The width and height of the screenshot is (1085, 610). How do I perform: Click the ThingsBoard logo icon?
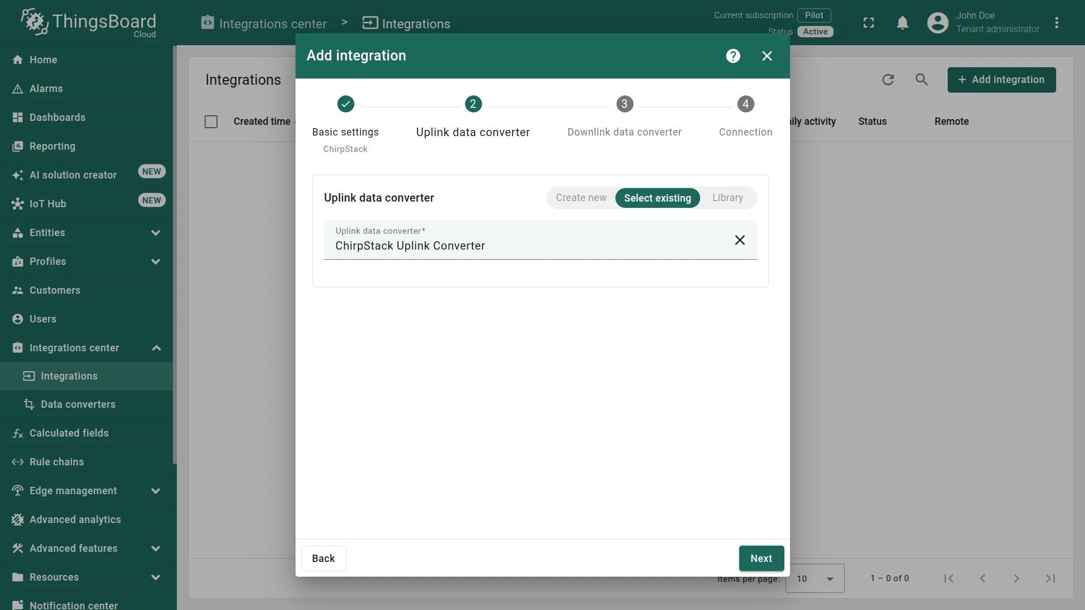34,21
